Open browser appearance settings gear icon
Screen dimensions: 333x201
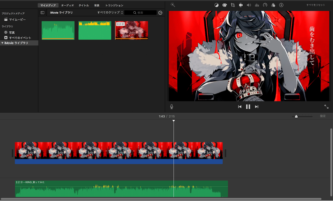160,13
